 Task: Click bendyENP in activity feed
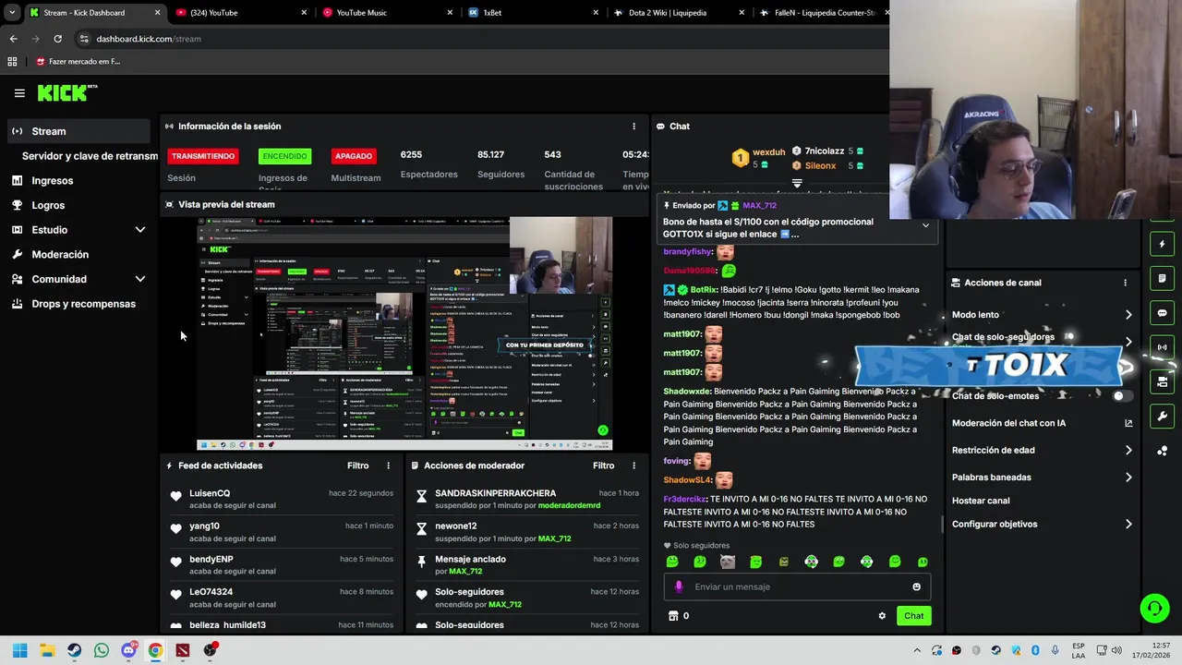[x=211, y=559]
